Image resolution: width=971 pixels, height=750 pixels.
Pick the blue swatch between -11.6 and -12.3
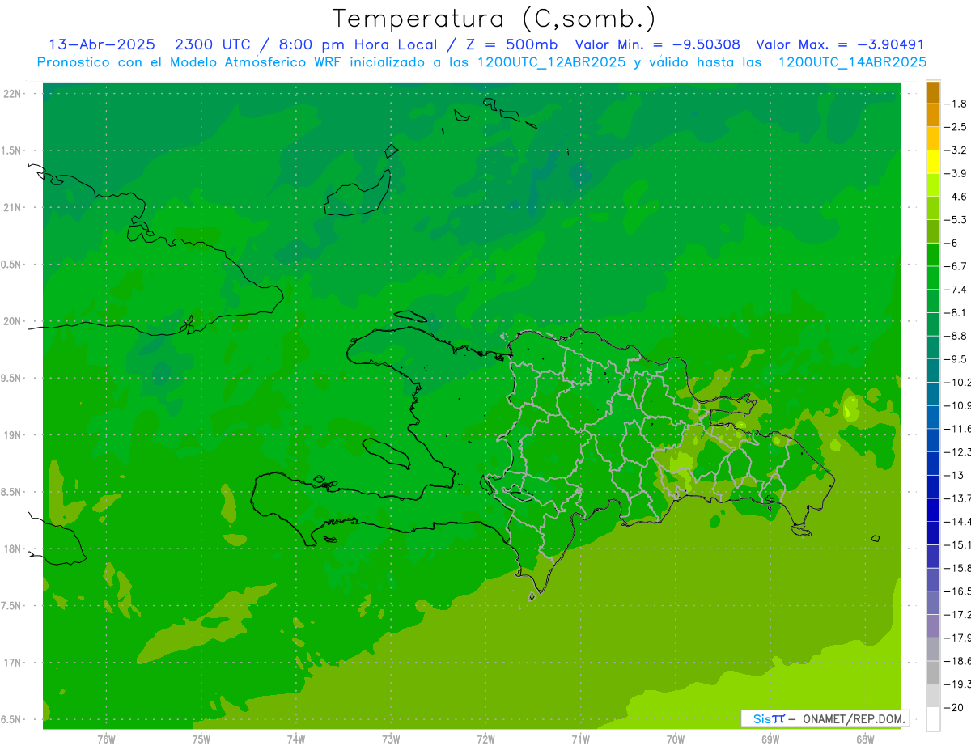933,440
